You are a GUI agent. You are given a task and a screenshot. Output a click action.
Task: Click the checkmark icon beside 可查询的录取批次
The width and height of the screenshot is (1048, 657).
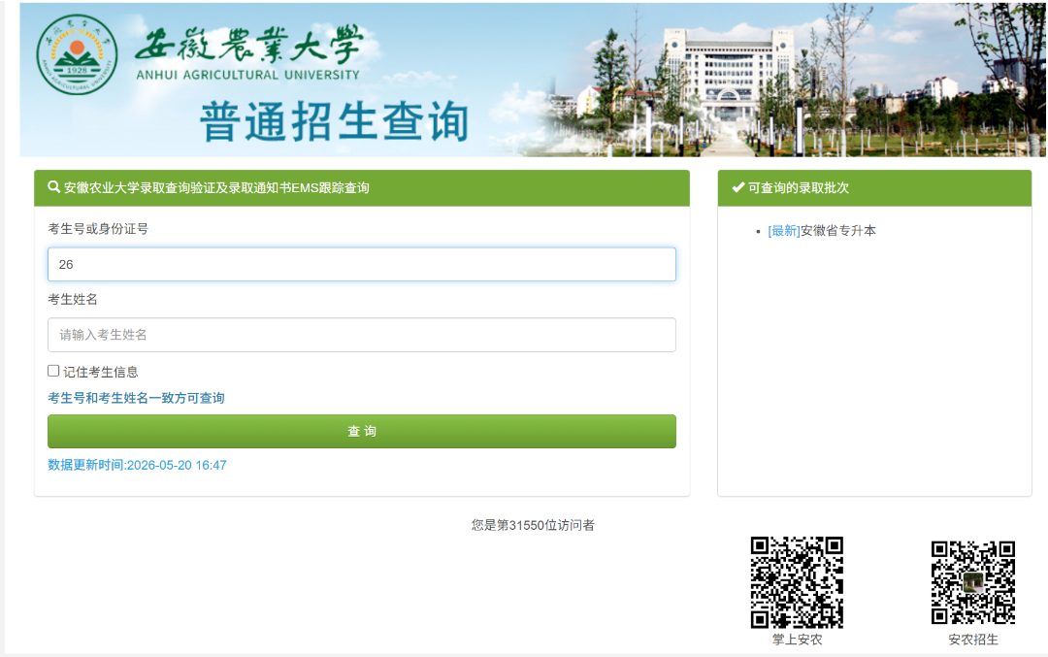click(737, 187)
